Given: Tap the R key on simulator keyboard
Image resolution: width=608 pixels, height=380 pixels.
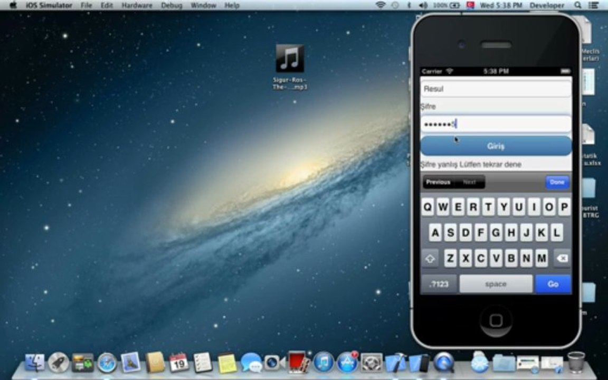Looking at the screenshot, I should pyautogui.click(x=473, y=207).
